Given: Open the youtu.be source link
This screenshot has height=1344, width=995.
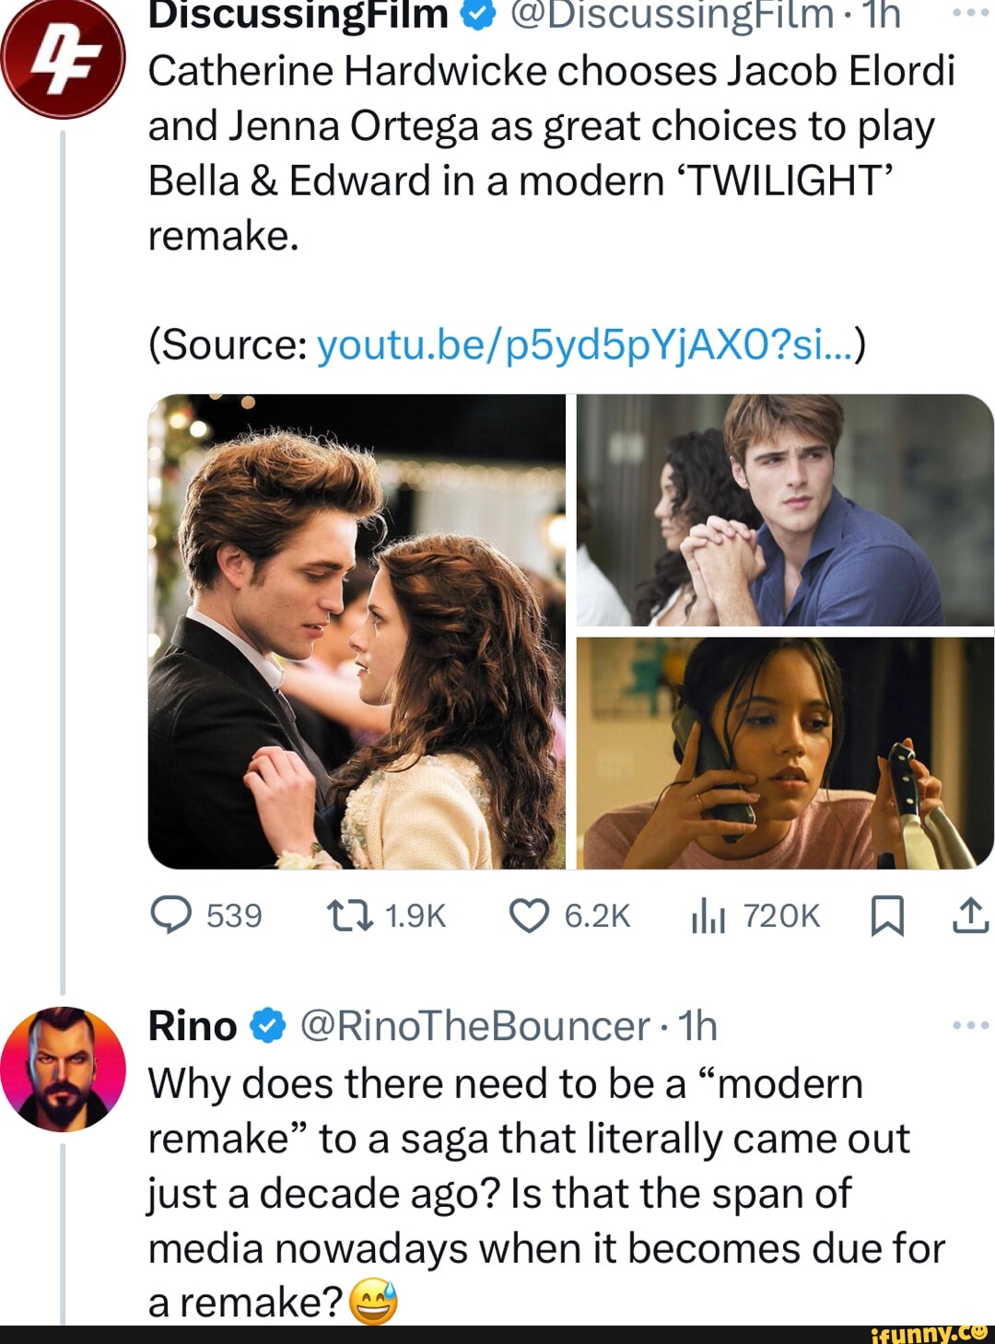Looking at the screenshot, I should click(x=585, y=345).
